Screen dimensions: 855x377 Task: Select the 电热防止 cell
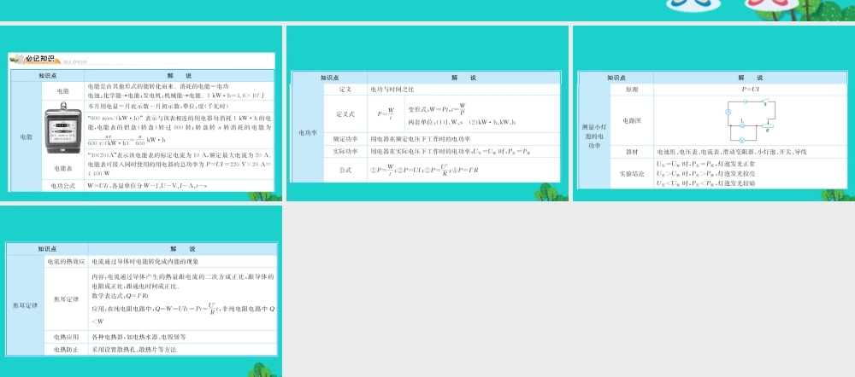point(66,350)
